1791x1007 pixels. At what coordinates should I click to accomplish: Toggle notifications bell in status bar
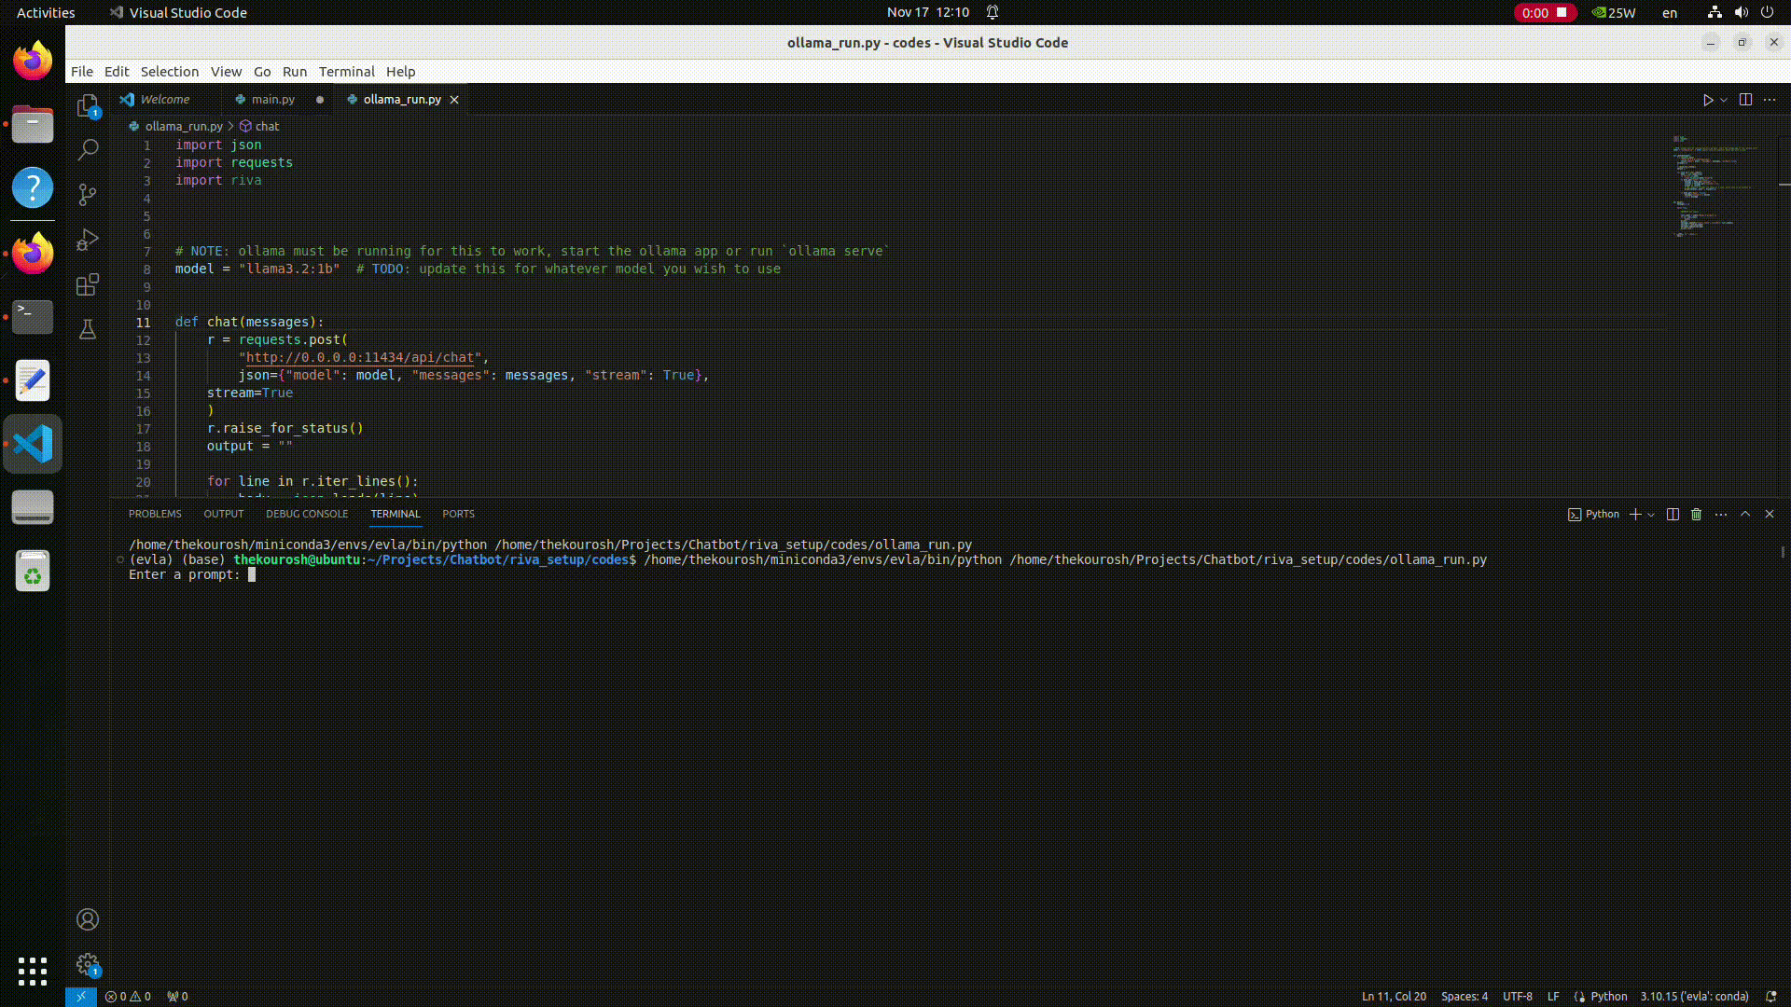[x=1770, y=996]
